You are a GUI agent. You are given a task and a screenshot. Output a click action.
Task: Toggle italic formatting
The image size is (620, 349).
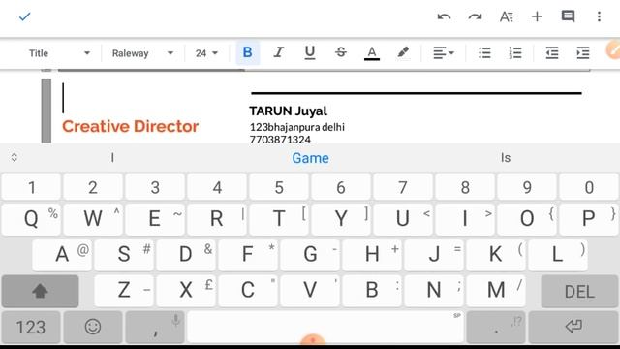click(x=278, y=52)
